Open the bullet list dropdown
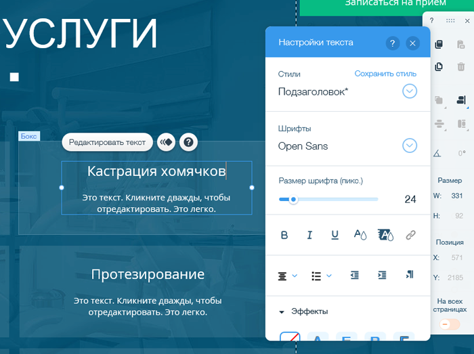This screenshot has width=474, height=354. pos(322,275)
